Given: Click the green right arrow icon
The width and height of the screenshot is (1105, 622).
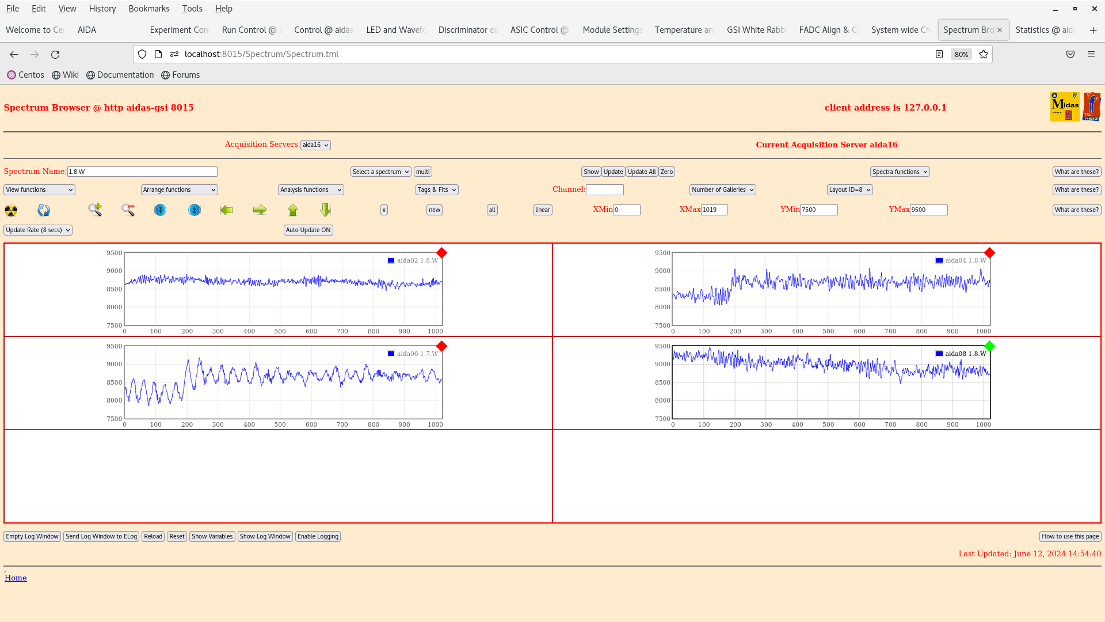Looking at the screenshot, I should 260,210.
